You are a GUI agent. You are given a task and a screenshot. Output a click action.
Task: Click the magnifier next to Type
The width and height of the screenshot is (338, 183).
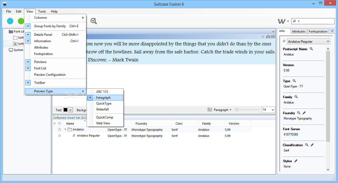click(294, 81)
